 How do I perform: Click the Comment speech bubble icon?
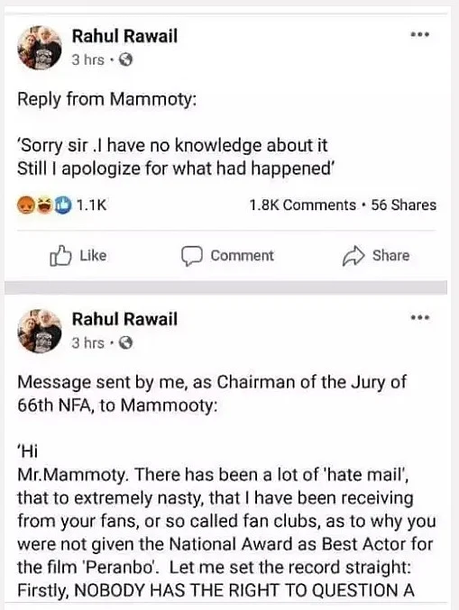[x=191, y=256]
